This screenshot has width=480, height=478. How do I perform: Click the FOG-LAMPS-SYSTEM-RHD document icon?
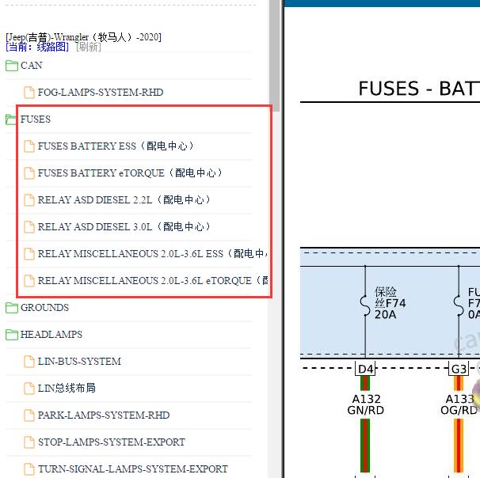click(29, 93)
